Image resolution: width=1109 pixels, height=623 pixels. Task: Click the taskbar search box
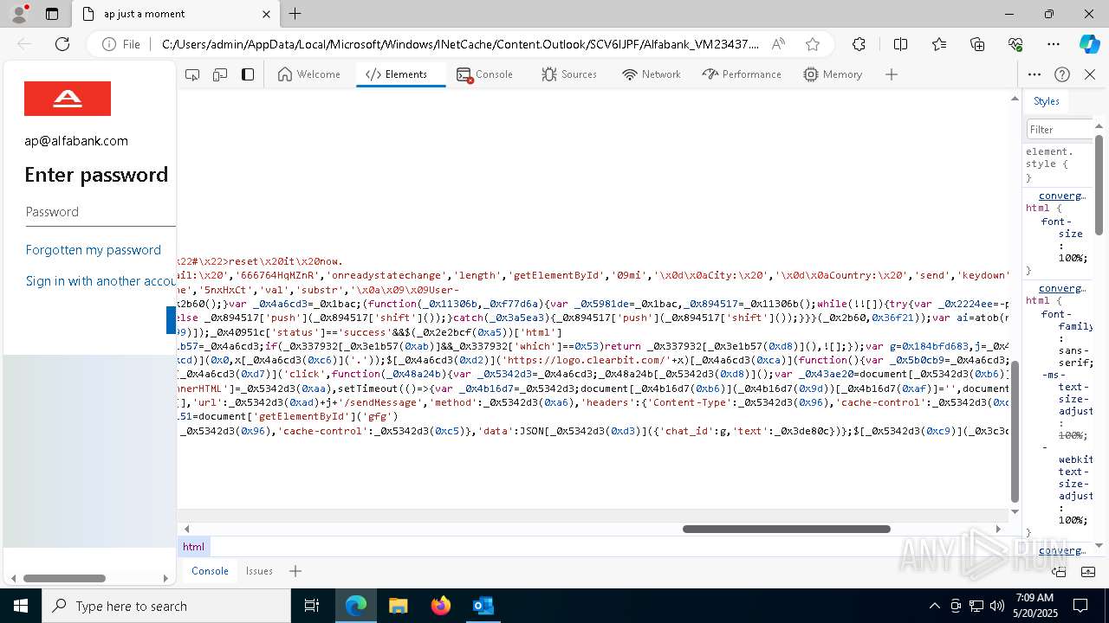coord(166,606)
